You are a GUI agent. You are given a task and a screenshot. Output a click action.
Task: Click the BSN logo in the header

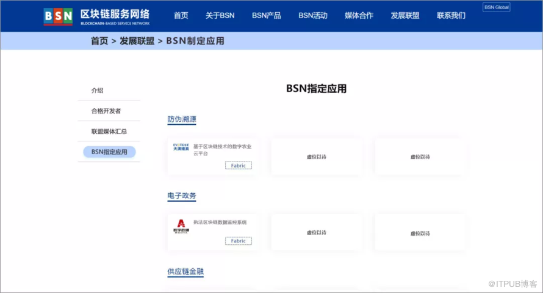pos(58,16)
